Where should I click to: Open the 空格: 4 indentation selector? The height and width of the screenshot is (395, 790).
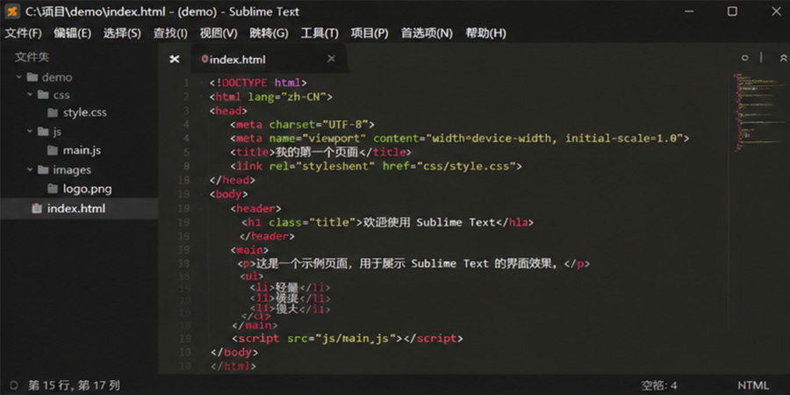click(659, 386)
